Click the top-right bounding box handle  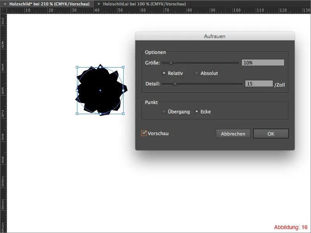pos(123,67)
